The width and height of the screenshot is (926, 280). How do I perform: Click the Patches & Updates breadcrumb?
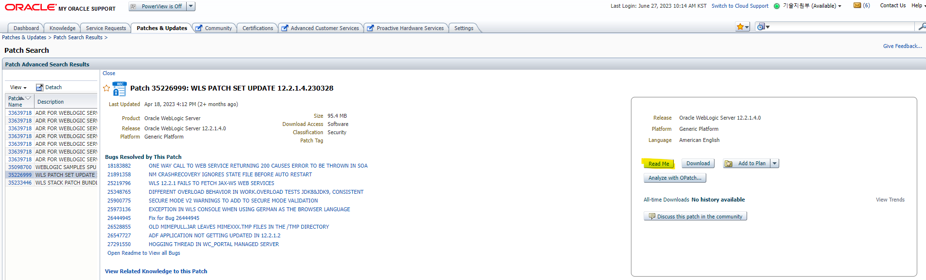tap(24, 37)
